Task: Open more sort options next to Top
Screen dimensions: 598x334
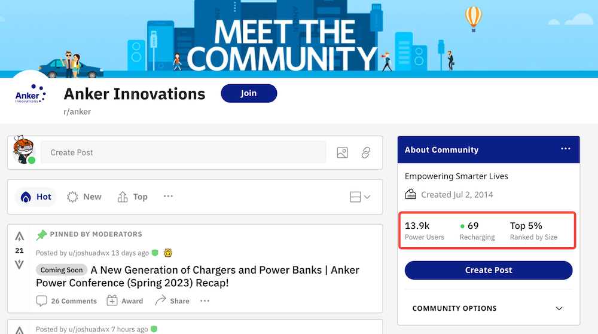Action: pos(168,196)
